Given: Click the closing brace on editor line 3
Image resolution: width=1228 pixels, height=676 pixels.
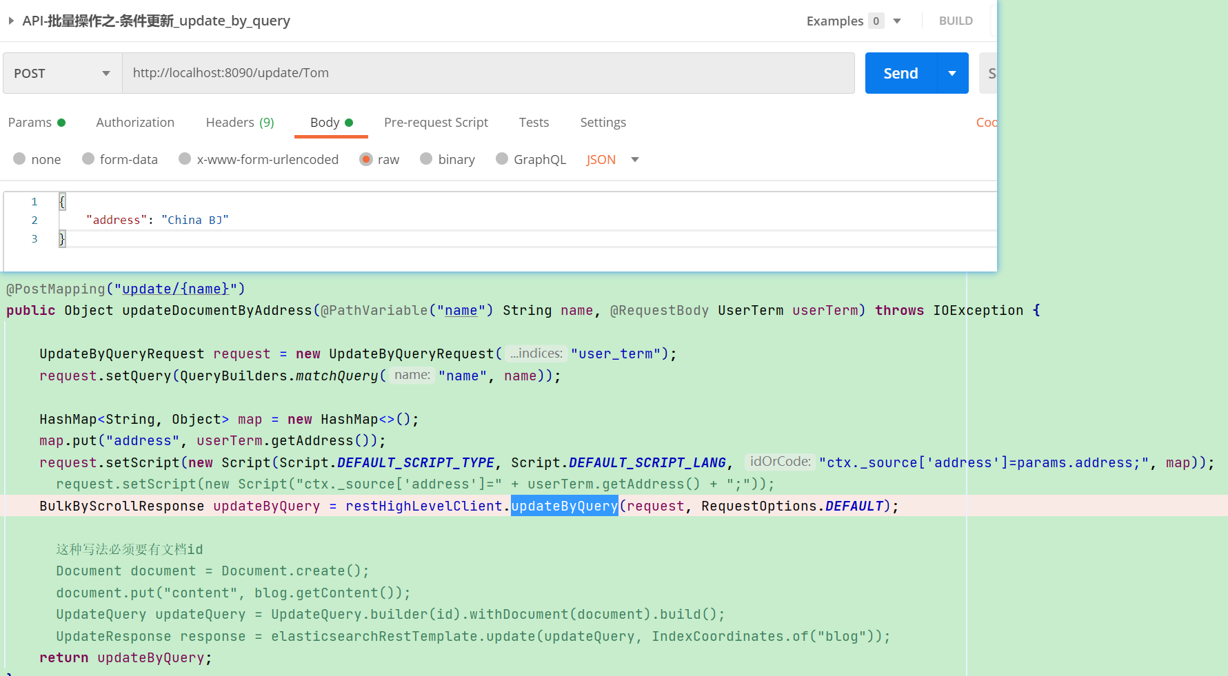Looking at the screenshot, I should pos(62,239).
